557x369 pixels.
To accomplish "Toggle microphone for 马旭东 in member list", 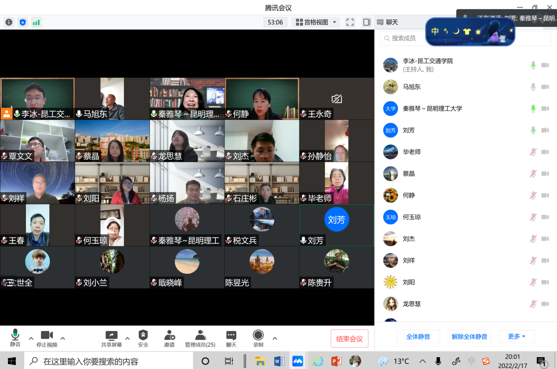I will click(533, 87).
